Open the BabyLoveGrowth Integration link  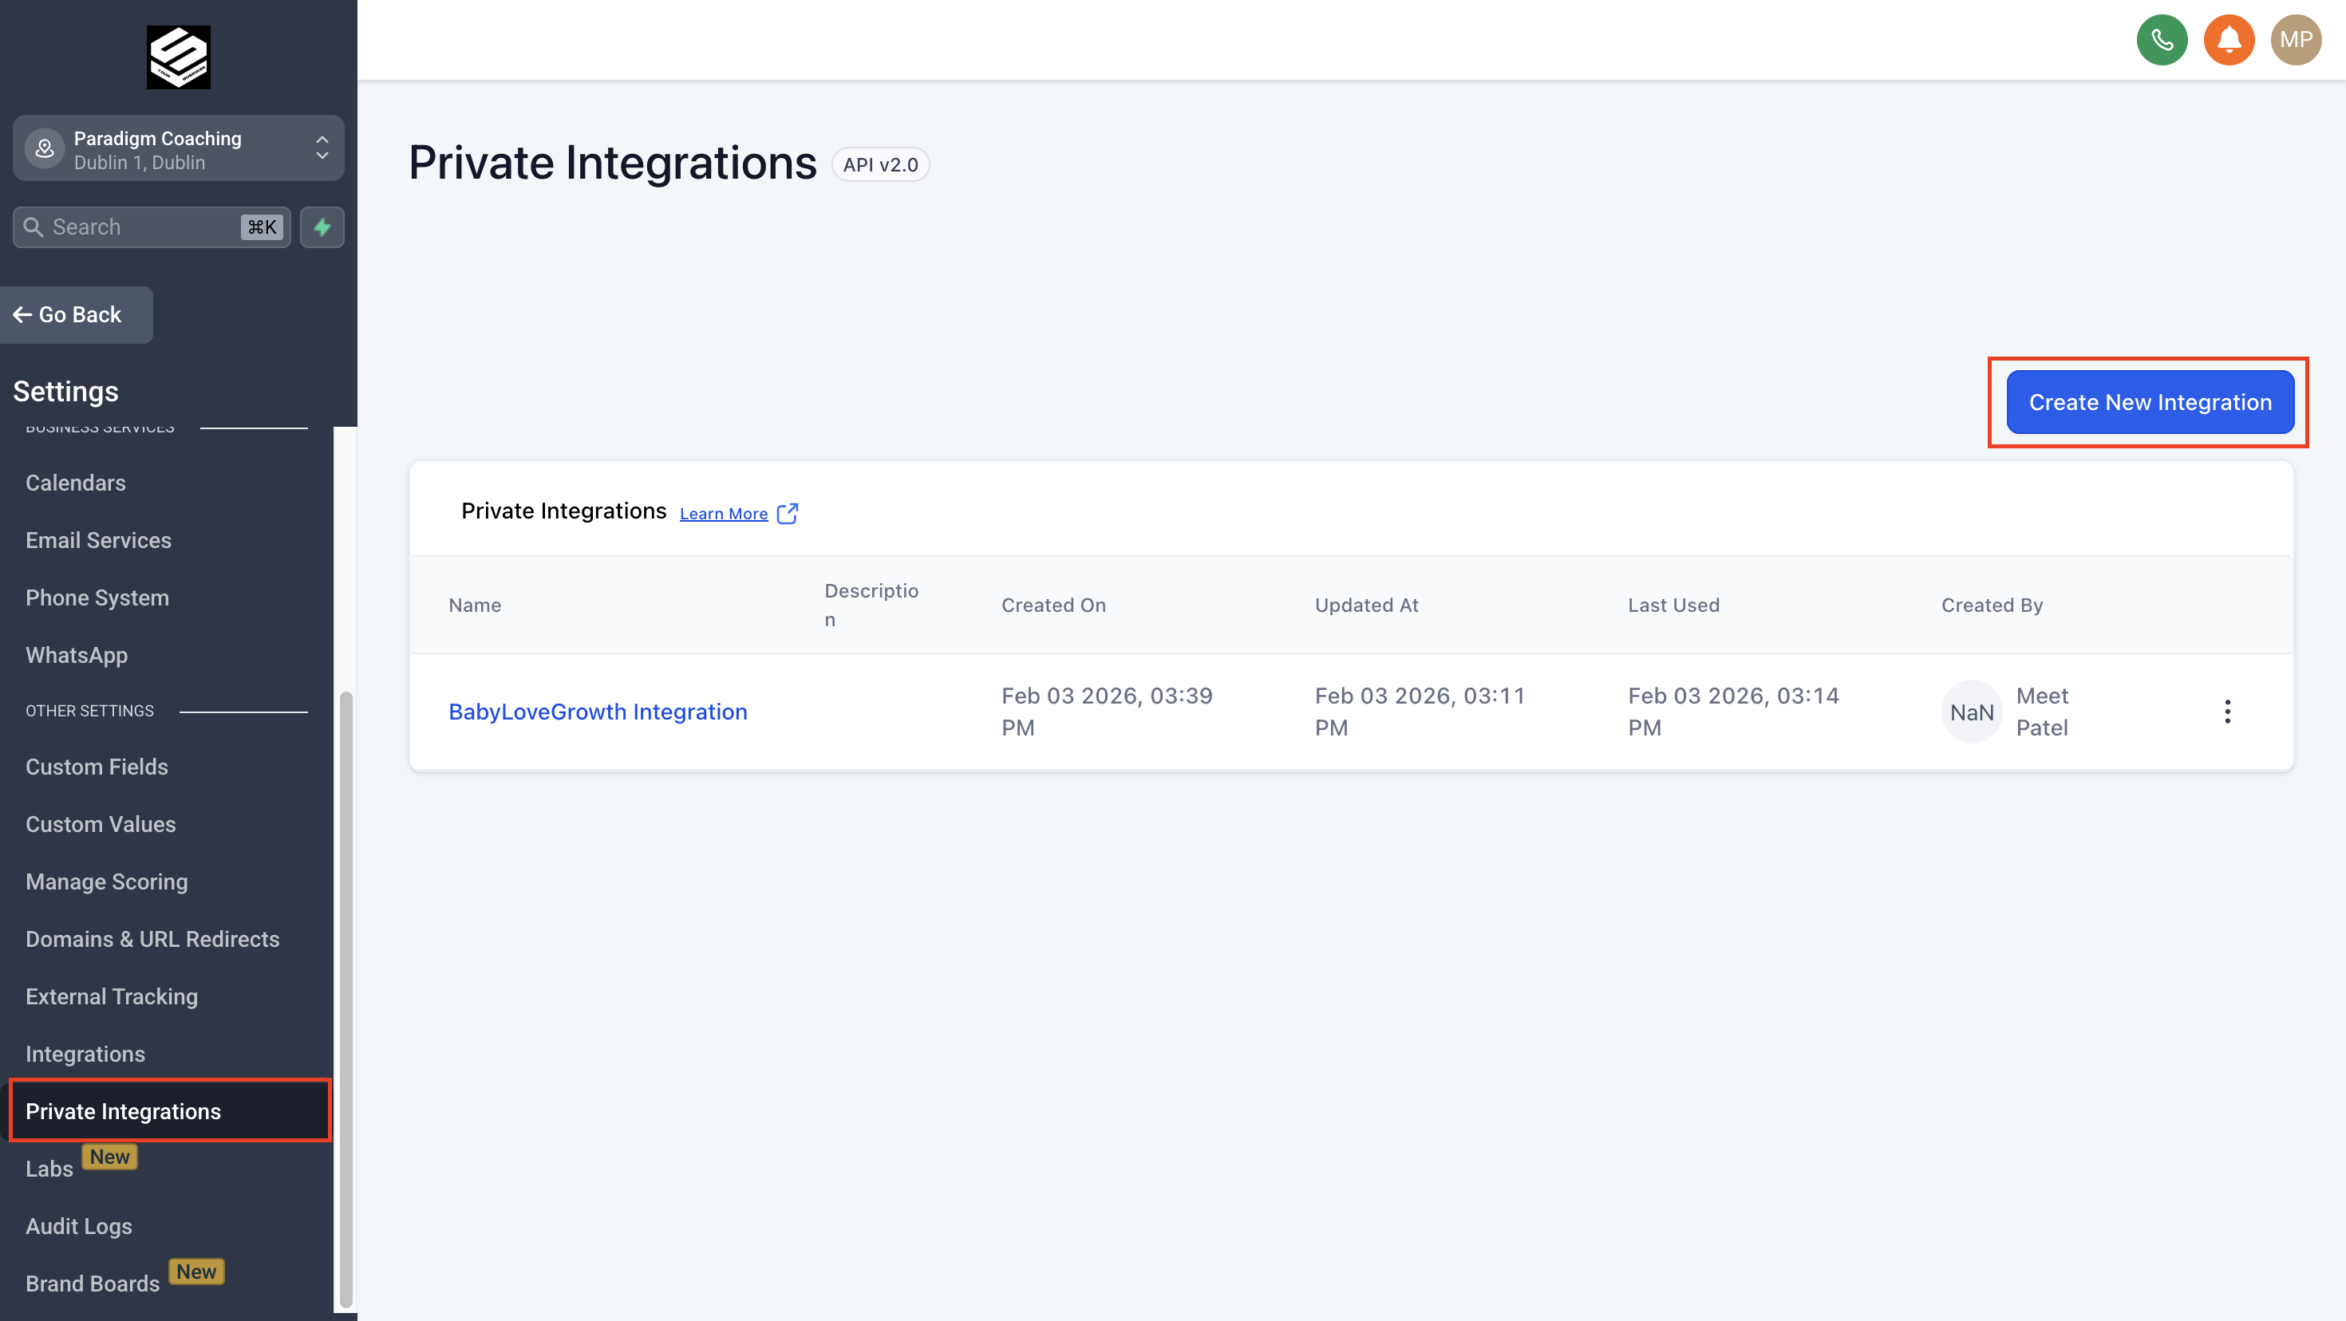tap(598, 711)
